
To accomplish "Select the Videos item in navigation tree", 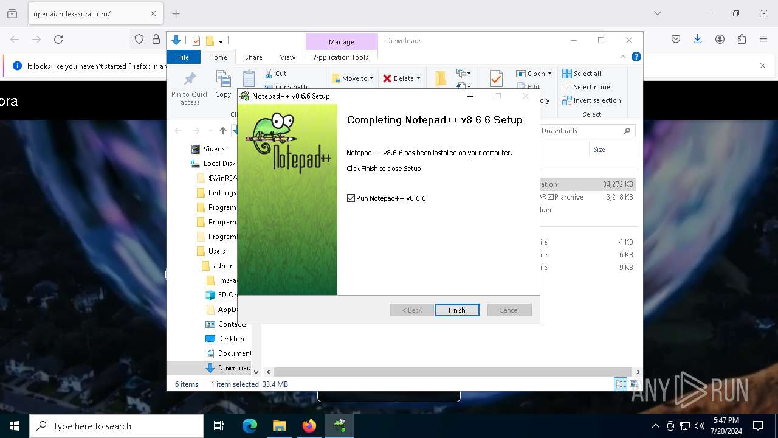I will (214, 149).
